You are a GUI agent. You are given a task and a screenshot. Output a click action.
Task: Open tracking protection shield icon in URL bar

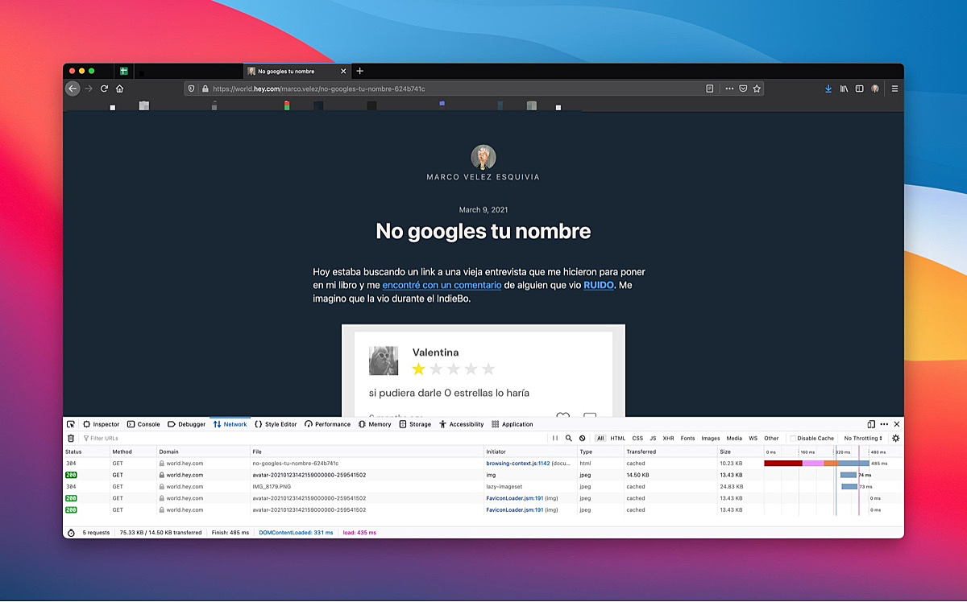(x=192, y=89)
